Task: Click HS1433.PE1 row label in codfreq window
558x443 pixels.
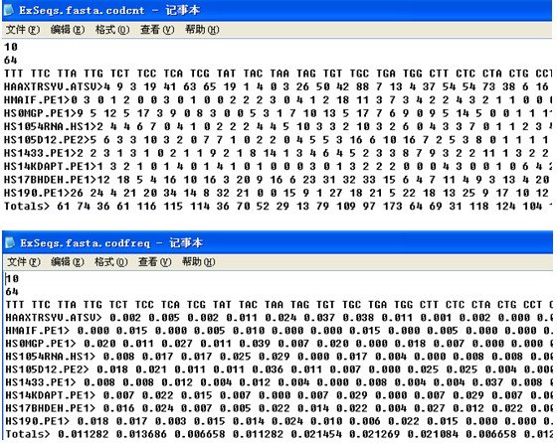Action: pyautogui.click(x=41, y=382)
